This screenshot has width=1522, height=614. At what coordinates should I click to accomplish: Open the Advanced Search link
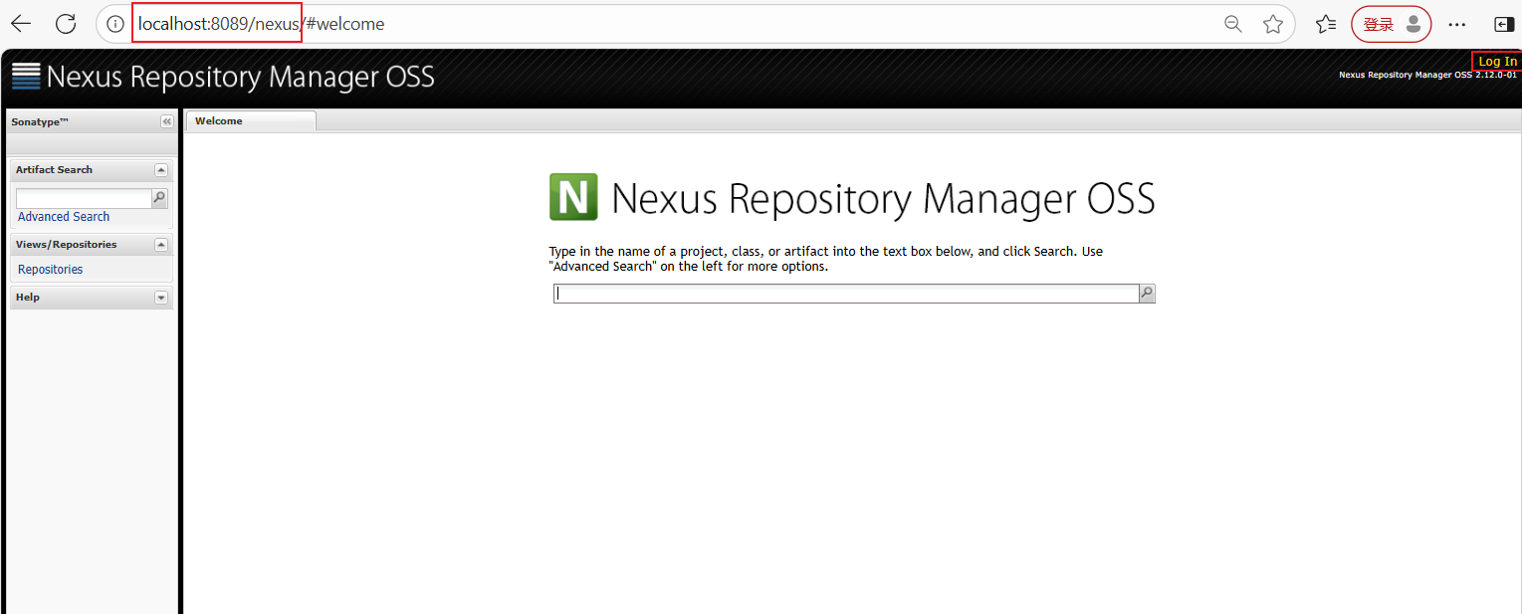click(64, 217)
